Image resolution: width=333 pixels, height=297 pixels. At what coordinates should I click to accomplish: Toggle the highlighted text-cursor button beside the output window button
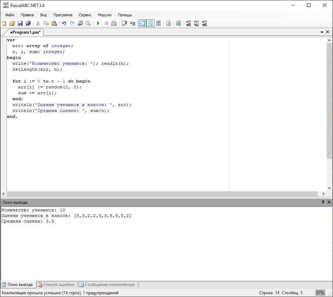point(150,23)
